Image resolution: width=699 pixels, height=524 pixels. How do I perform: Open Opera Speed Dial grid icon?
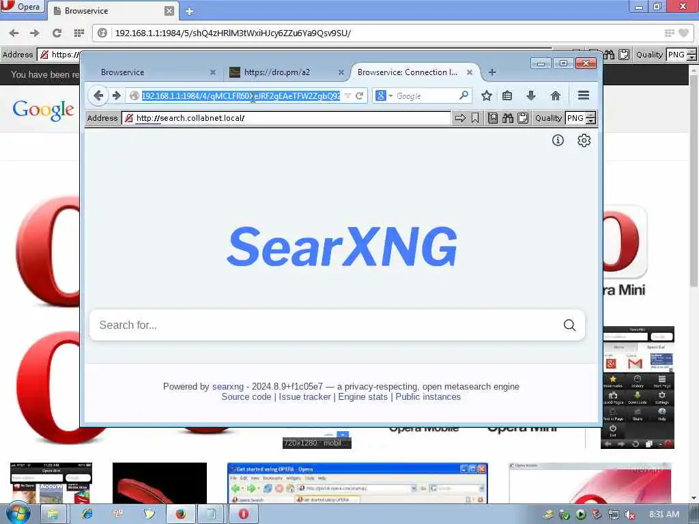[79, 33]
